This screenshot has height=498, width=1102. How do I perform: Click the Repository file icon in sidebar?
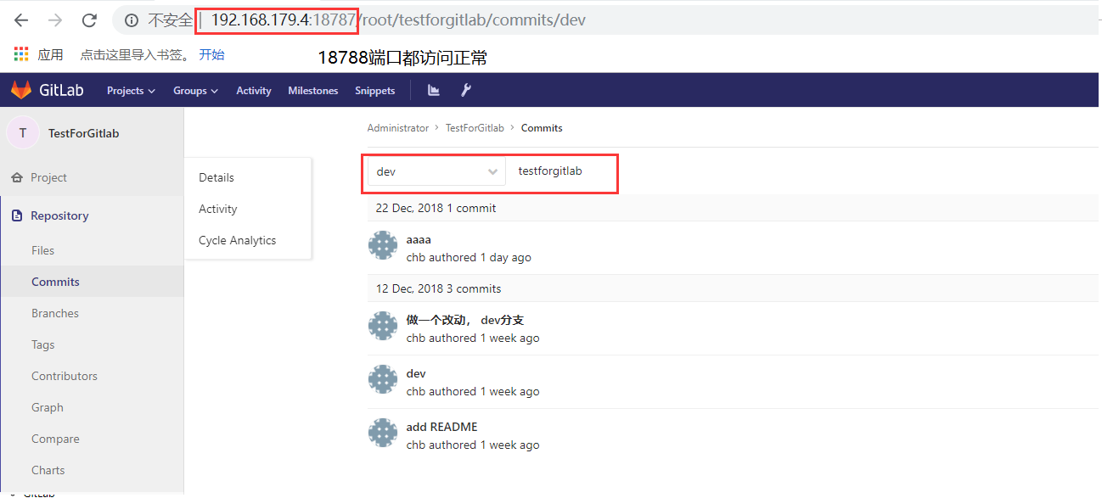(16, 215)
